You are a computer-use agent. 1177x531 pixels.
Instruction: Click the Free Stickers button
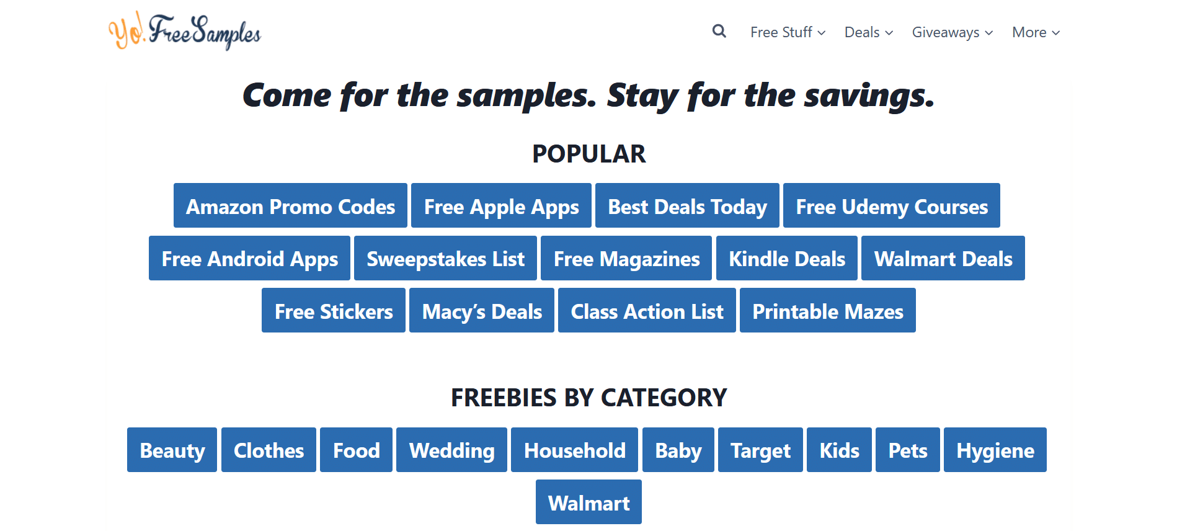[334, 310]
